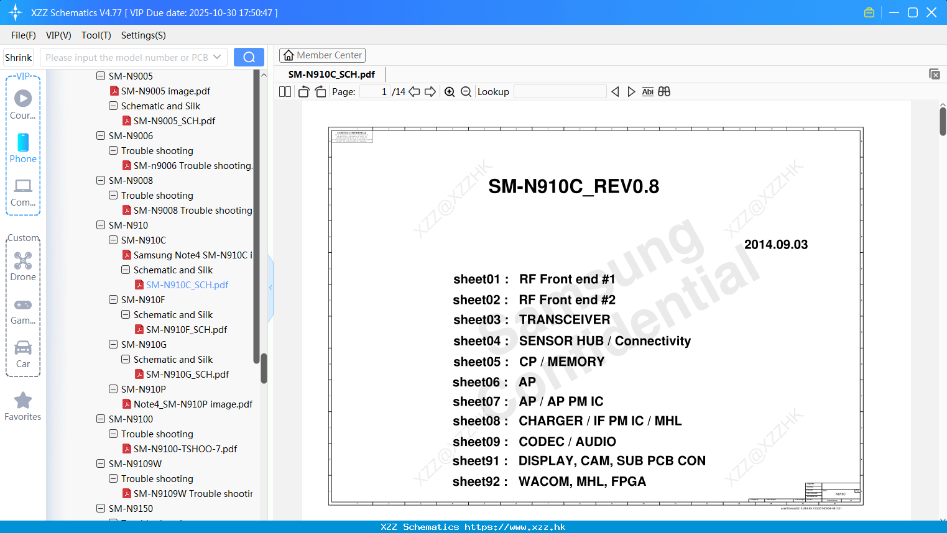947x533 pixels.
Task: Collapse Schematic and Silk under SM-N910F
Action: click(x=125, y=314)
